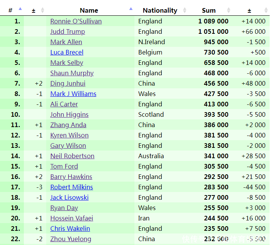Open the Judd Trump link
Image resolution: width=270 pixels, height=245 pixels.
click(67, 31)
